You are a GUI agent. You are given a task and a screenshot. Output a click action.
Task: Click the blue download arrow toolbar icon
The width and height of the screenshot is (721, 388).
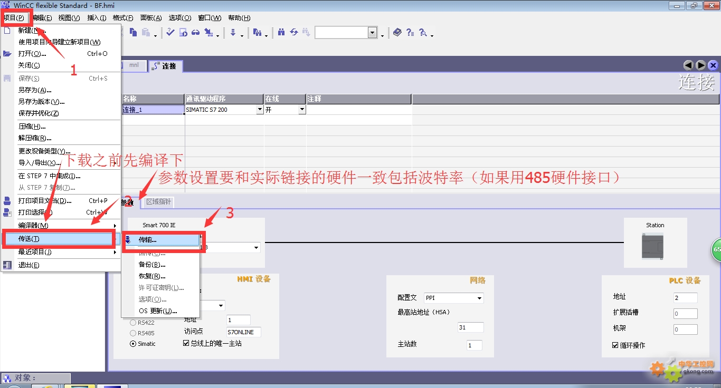point(233,33)
